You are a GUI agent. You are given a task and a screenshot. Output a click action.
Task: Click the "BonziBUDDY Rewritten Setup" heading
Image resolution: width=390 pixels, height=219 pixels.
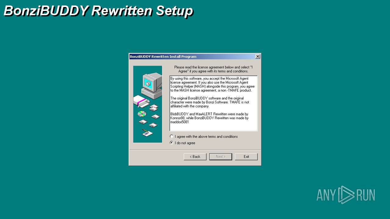pyautogui.click(x=98, y=11)
